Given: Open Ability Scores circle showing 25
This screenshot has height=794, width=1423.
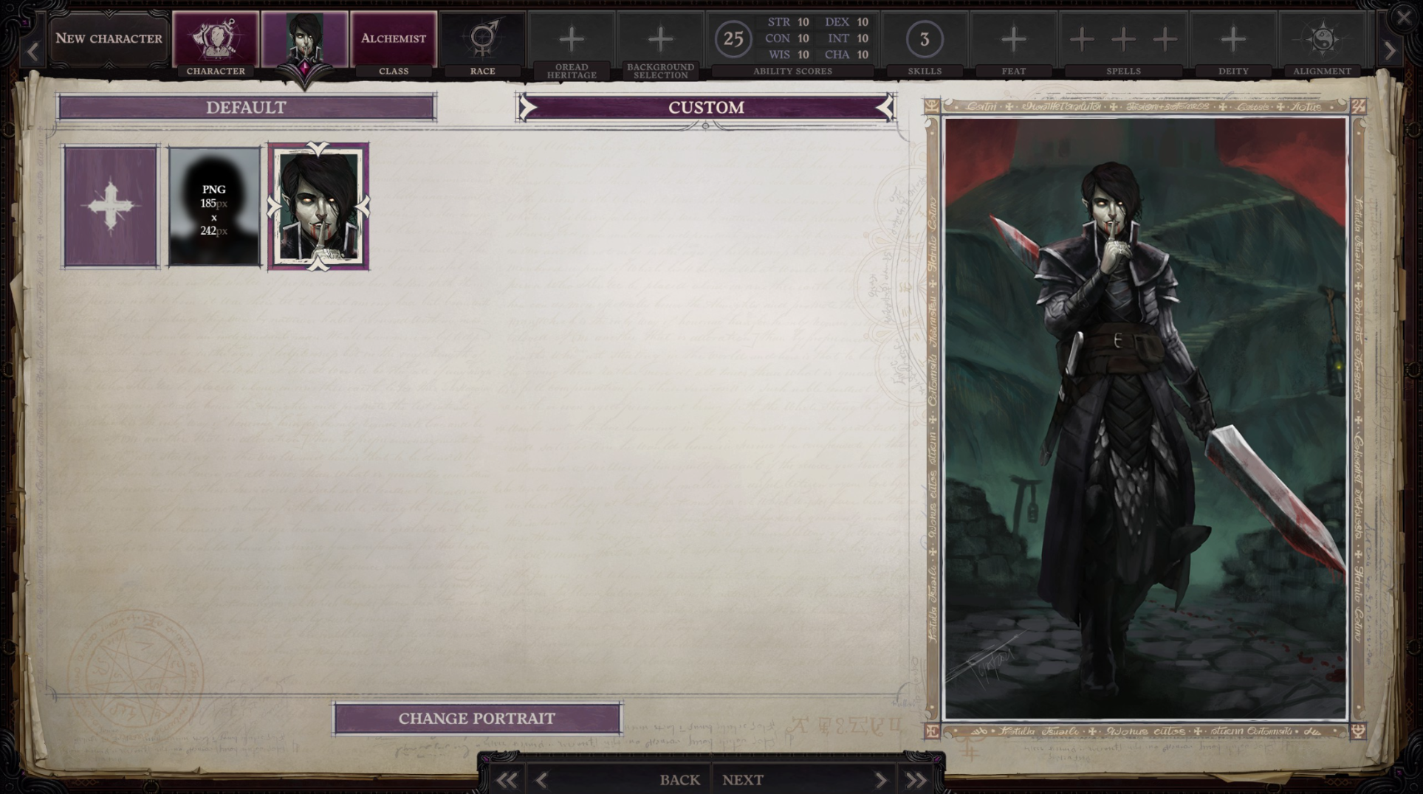Looking at the screenshot, I should pyautogui.click(x=733, y=38).
